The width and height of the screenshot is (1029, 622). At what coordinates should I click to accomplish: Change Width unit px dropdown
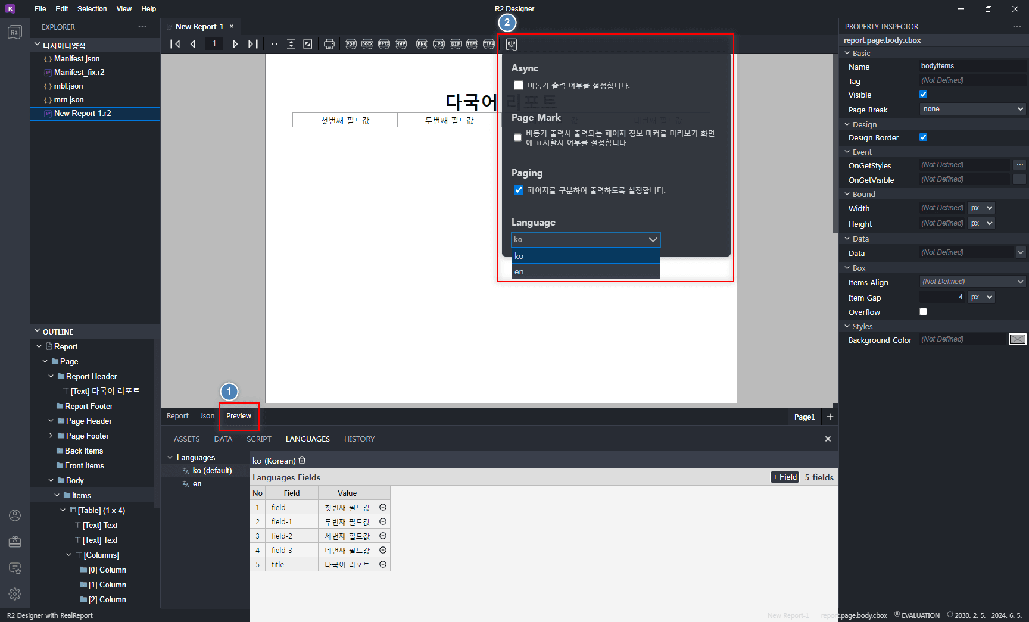[x=981, y=208]
